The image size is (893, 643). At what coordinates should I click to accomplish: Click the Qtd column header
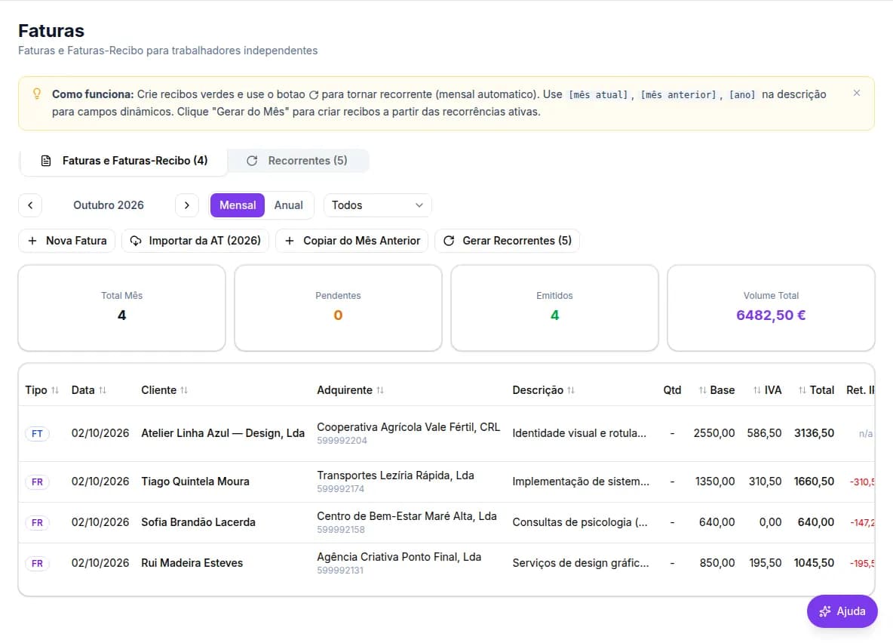pos(672,390)
